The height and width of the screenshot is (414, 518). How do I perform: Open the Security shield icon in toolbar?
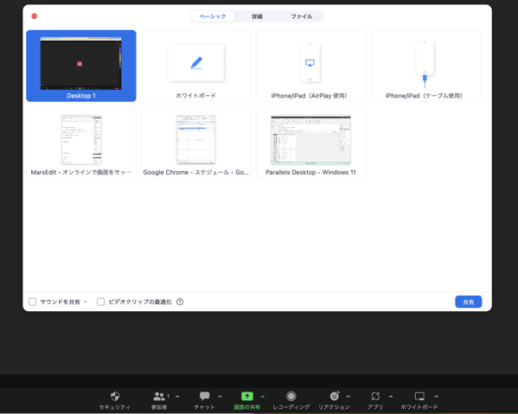coord(115,396)
